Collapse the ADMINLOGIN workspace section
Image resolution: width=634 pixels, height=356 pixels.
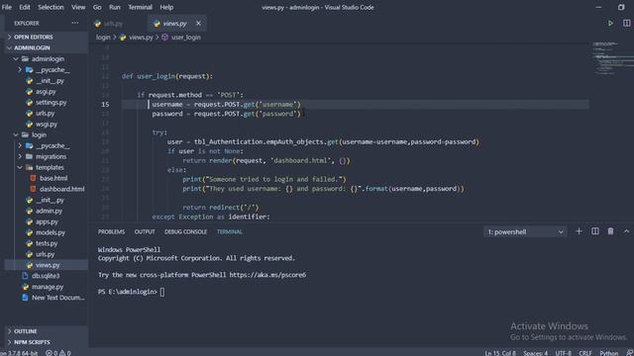pos(32,47)
